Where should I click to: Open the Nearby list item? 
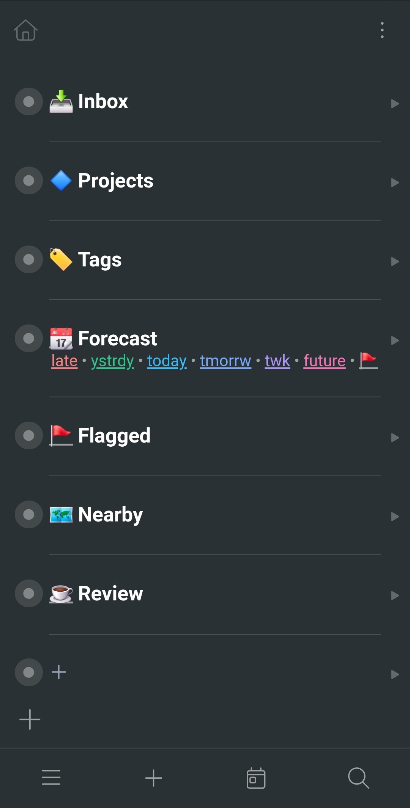pos(110,515)
